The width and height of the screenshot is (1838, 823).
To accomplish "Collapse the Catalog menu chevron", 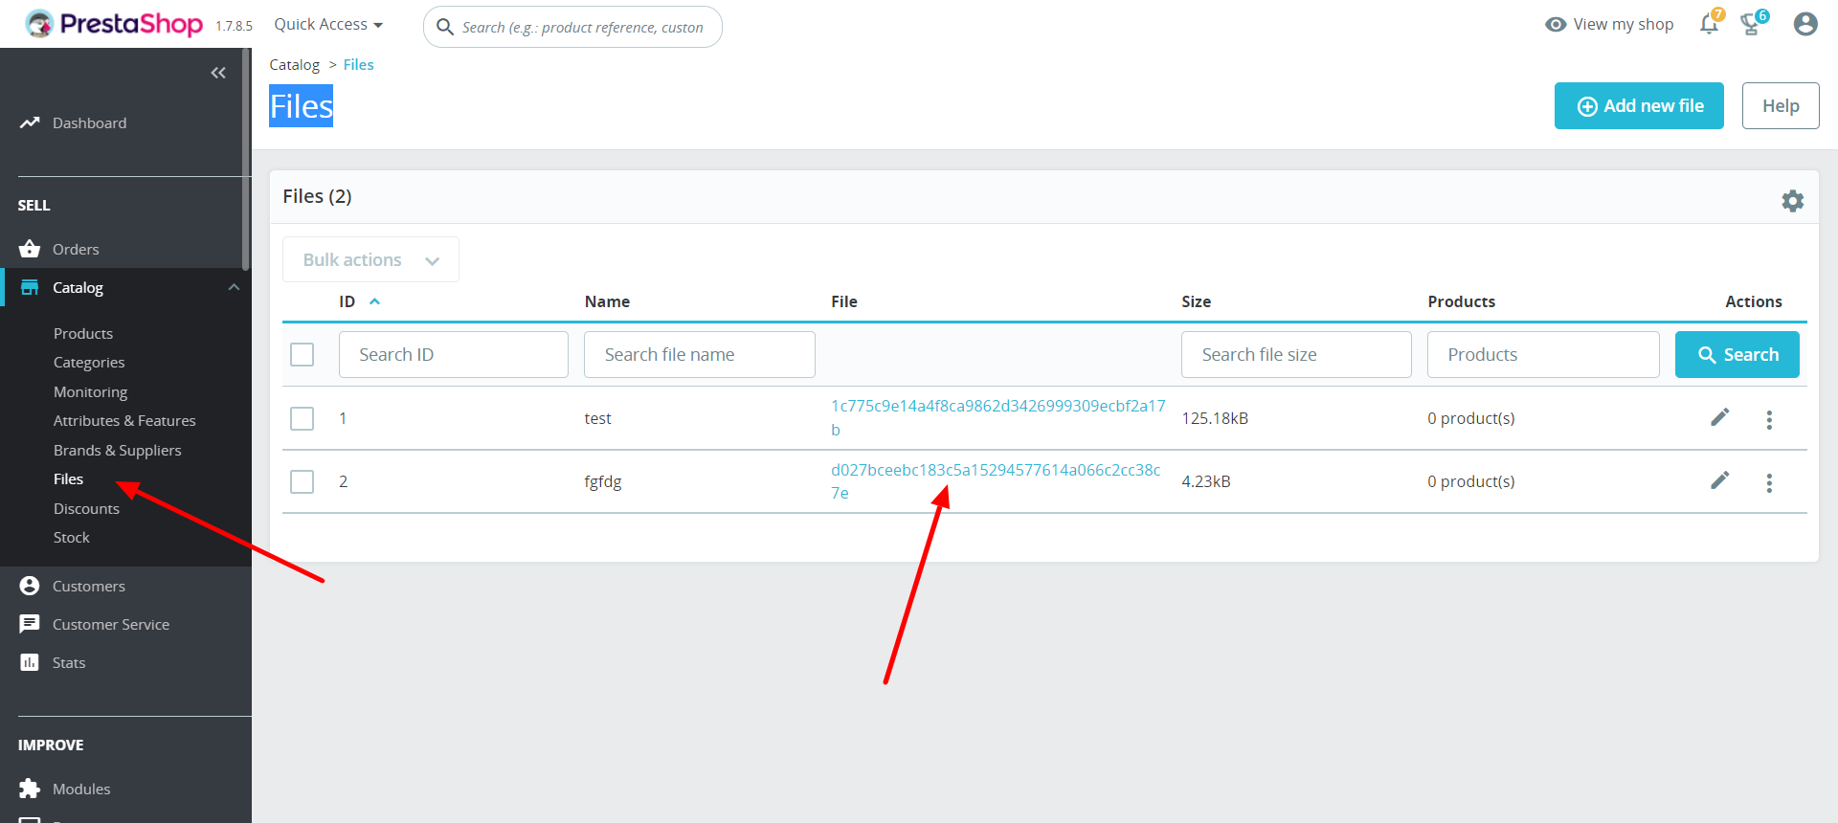I will click(x=234, y=287).
